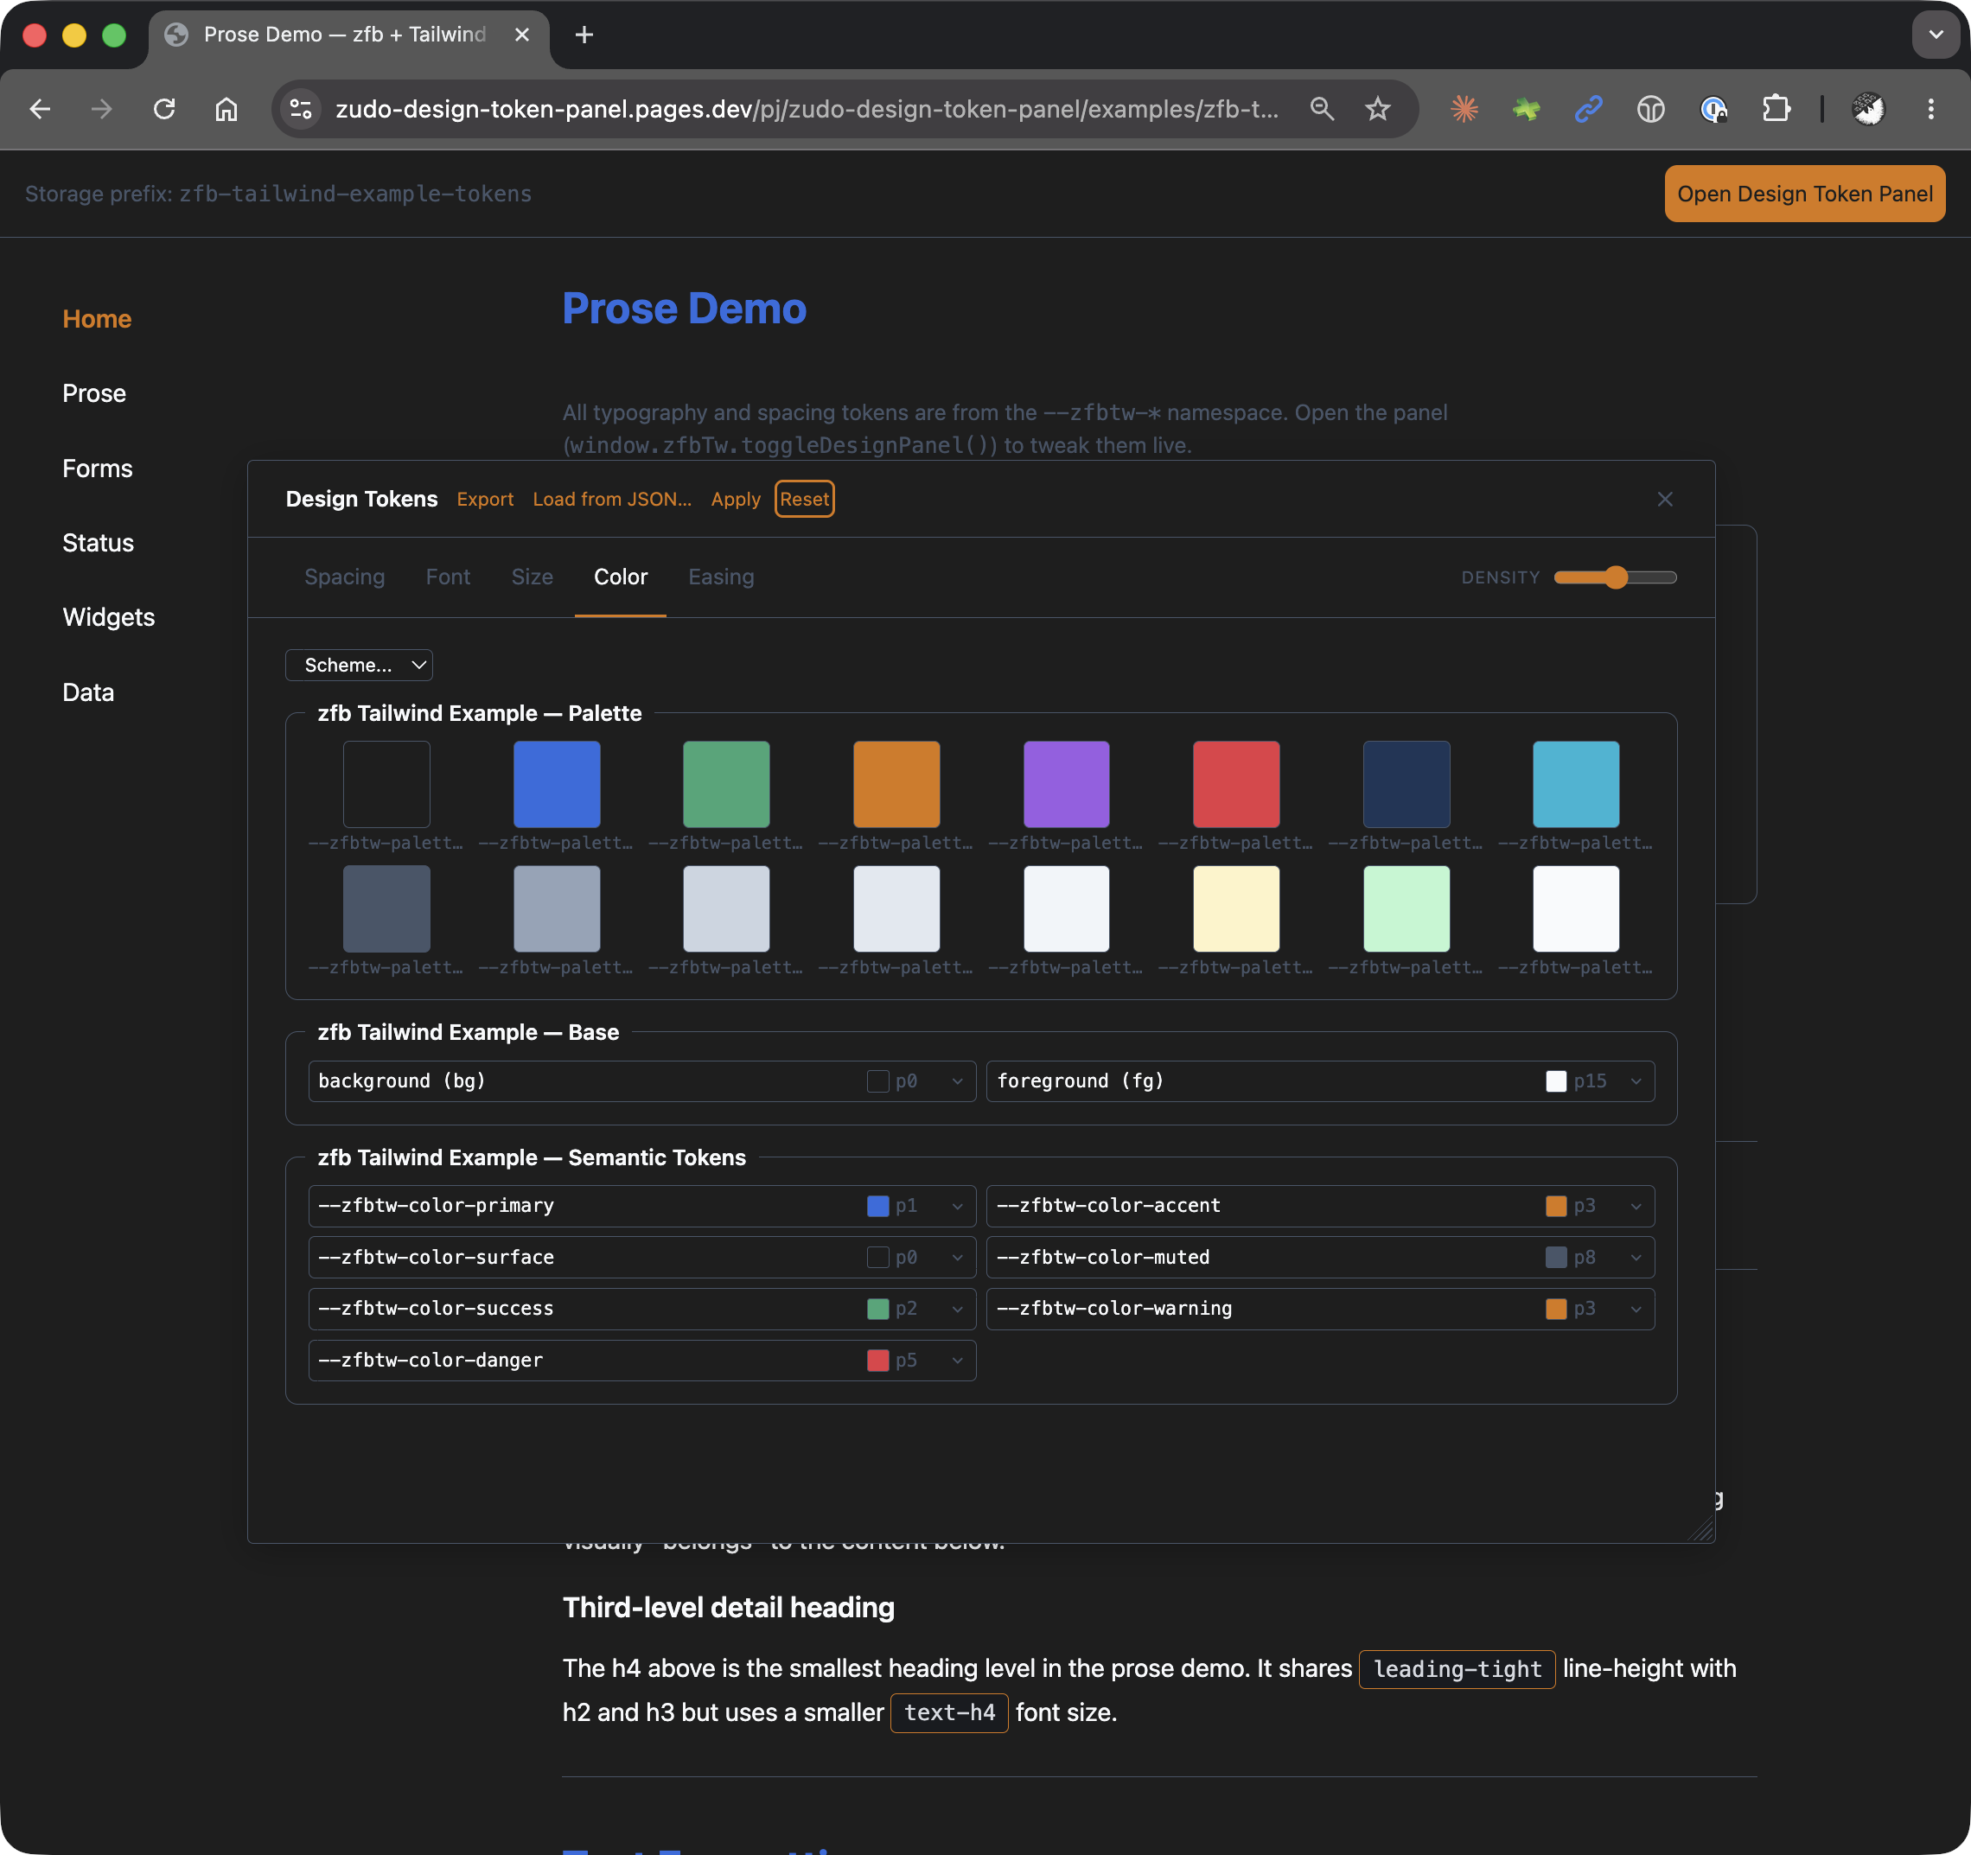The image size is (1971, 1855).
Task: Pick the mint green palette swatch
Action: click(1406, 909)
